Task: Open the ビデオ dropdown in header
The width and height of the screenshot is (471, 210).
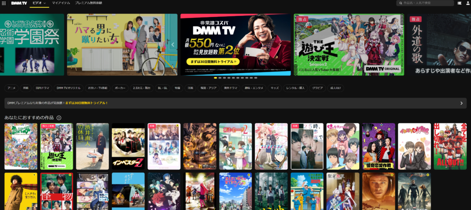Action: click(40, 3)
